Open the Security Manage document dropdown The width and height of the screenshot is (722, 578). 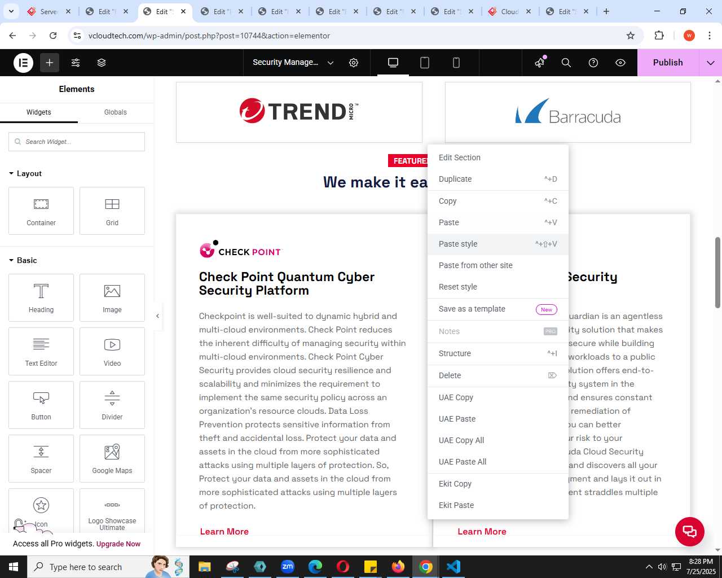(293, 63)
